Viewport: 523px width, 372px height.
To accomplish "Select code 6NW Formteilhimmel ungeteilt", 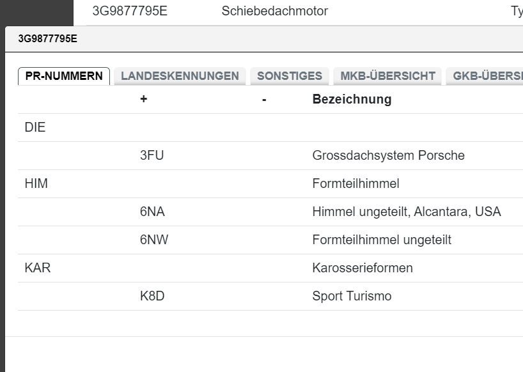I will click(x=256, y=240).
